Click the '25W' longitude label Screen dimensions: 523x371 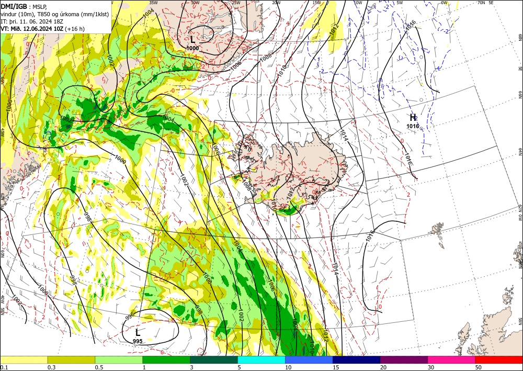pyautogui.click(x=236, y=2)
